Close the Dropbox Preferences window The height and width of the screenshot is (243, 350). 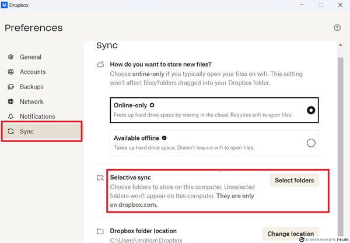(340, 5)
